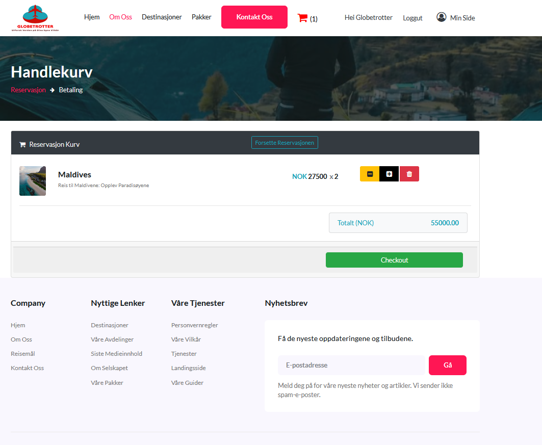542x445 pixels.
Task: Click the Reservasjon breadcrumb link
Action: [28, 90]
